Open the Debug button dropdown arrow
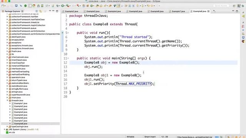This screenshot has width=246, height=138. click(x=60, y=6)
